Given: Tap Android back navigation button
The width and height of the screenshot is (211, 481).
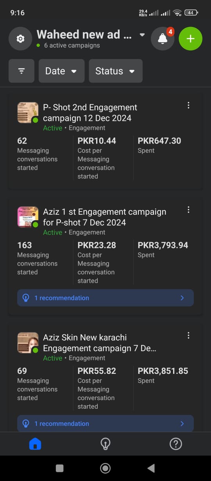Looking at the screenshot, I should pos(151,468).
